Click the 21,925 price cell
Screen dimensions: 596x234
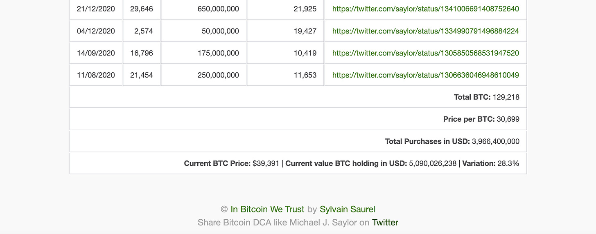(x=285, y=9)
